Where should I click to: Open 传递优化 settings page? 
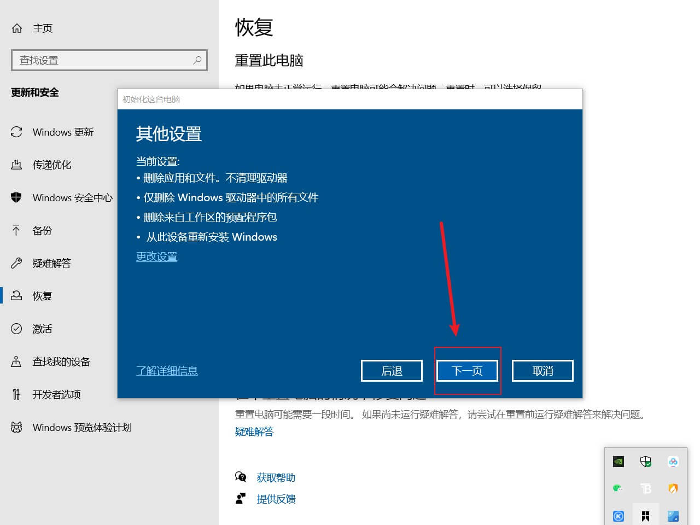52,165
